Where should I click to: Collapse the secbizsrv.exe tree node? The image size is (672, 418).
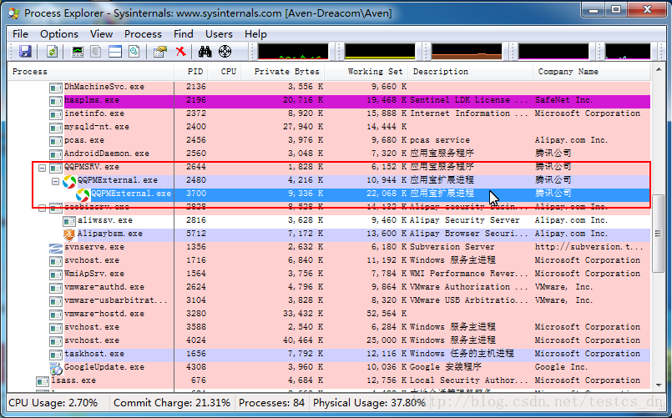tap(42, 208)
